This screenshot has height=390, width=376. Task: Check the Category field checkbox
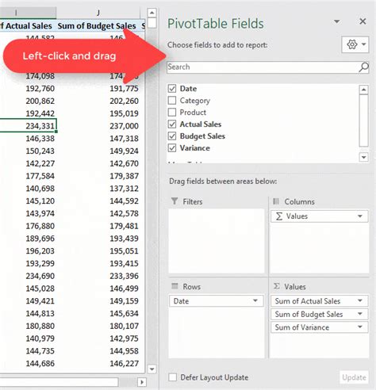(x=172, y=101)
